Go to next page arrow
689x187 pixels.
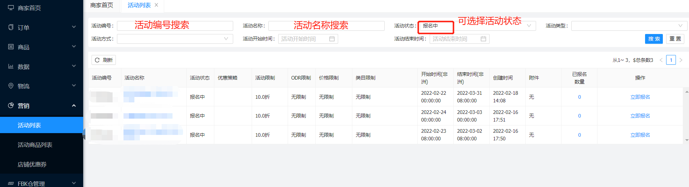[681, 60]
